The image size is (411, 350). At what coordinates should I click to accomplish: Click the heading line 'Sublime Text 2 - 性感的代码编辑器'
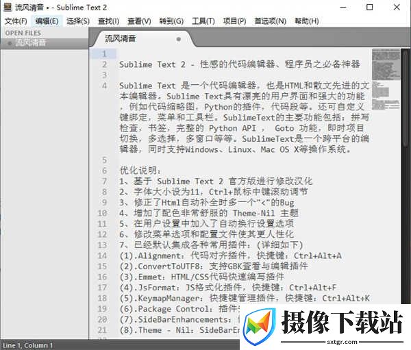point(239,64)
